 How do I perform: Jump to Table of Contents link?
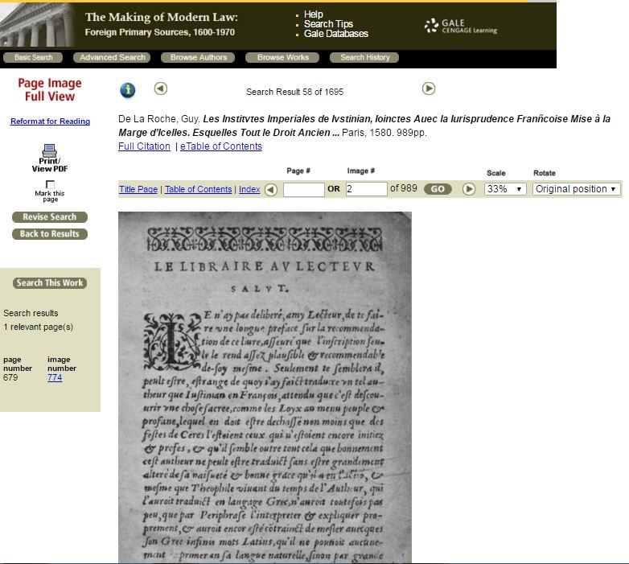click(198, 189)
